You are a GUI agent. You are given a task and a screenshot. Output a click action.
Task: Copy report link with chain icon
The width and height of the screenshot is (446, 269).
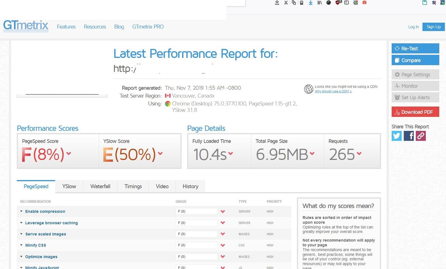click(421, 136)
